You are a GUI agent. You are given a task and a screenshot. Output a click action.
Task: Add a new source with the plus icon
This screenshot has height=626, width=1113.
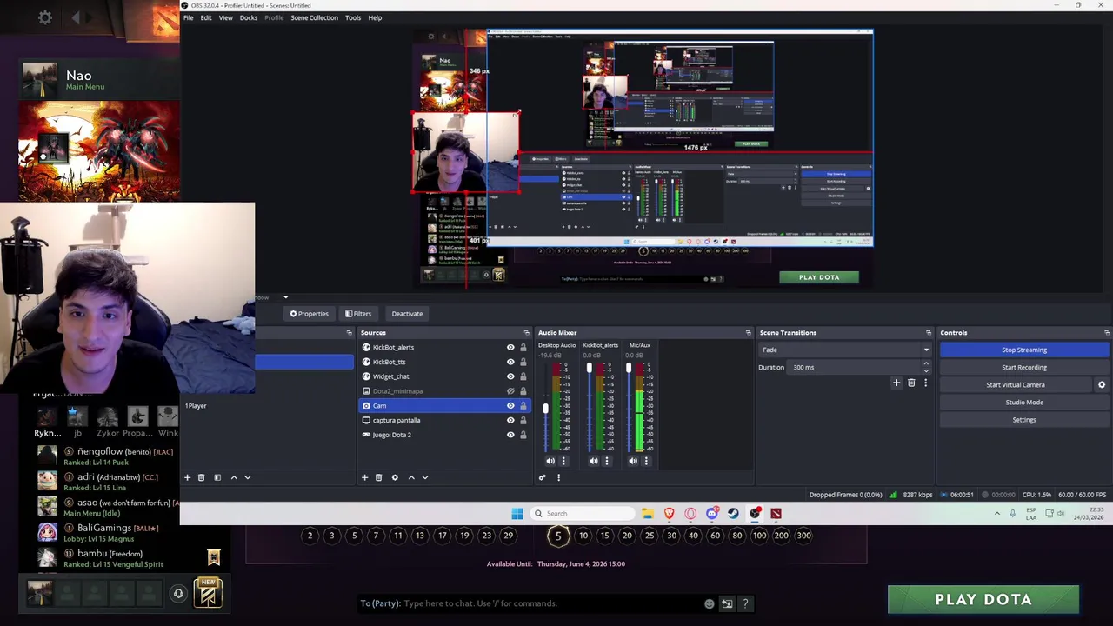pos(365,477)
